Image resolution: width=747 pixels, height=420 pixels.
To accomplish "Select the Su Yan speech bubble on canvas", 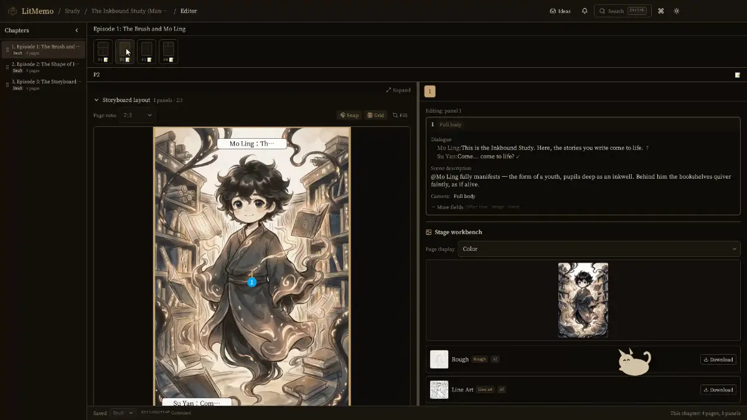I will (x=197, y=403).
